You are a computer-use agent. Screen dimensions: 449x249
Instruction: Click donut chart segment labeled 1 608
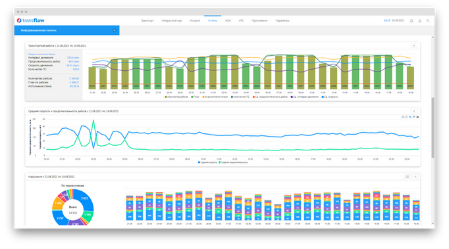pyautogui.click(x=58, y=203)
